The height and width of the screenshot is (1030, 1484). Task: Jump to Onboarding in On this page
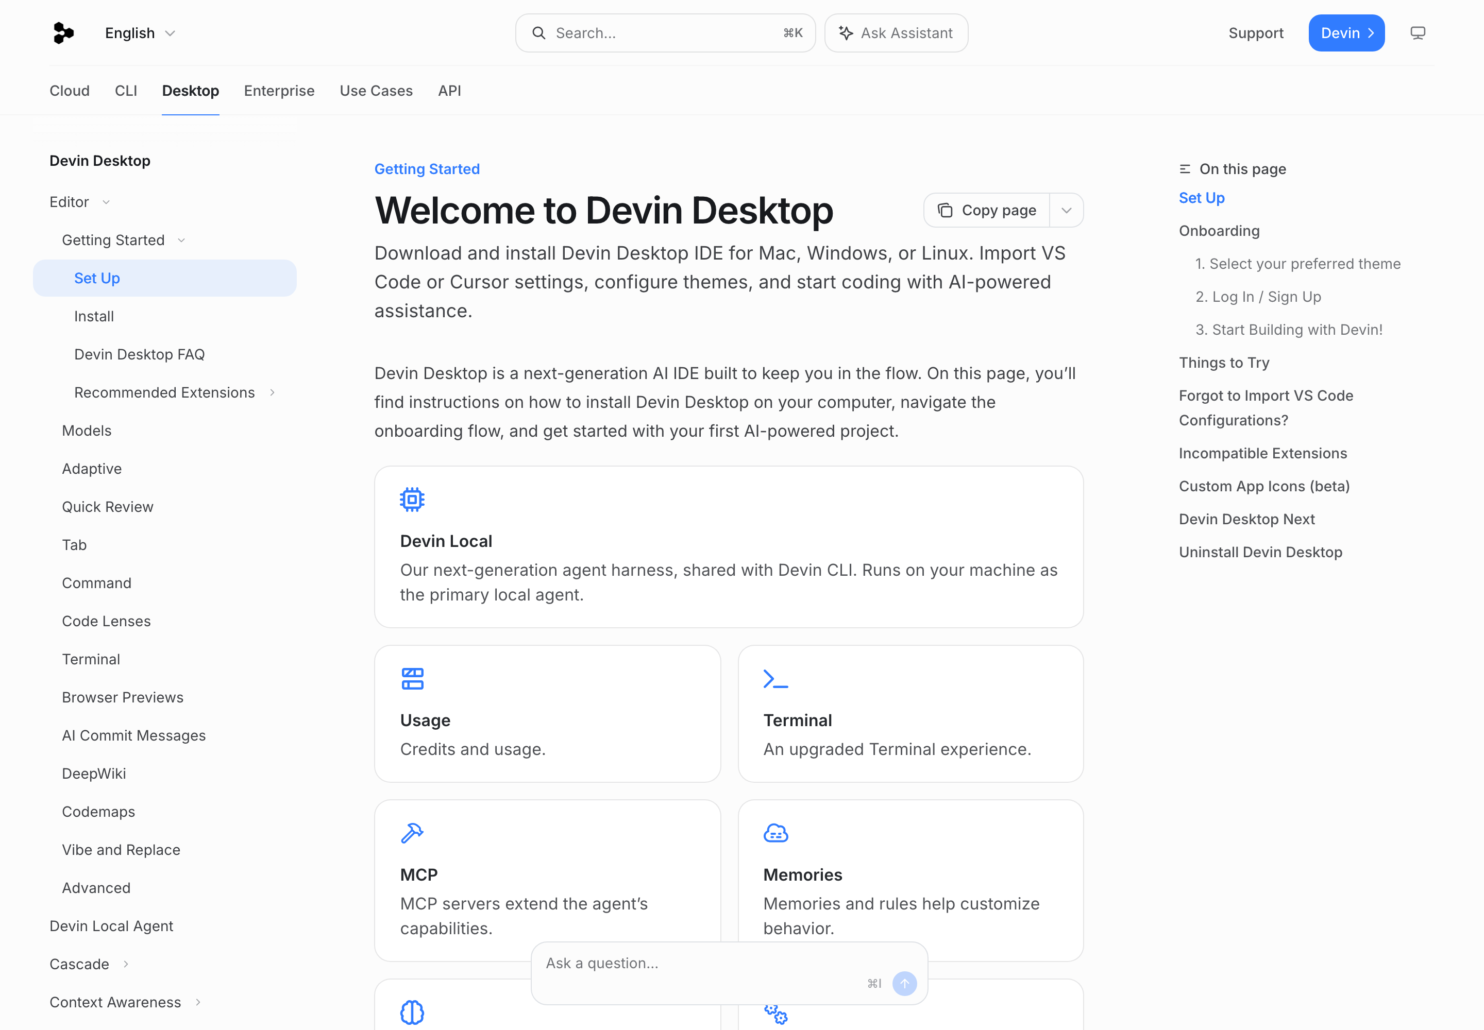[1219, 231]
